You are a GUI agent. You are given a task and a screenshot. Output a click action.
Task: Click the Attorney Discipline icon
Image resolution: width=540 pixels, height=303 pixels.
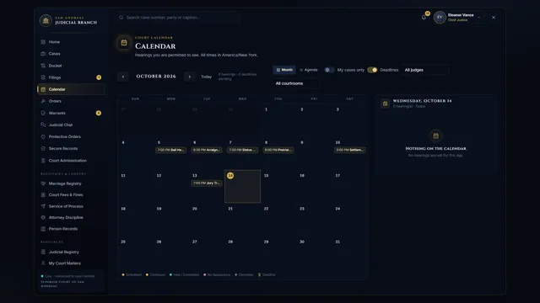[x=43, y=217]
